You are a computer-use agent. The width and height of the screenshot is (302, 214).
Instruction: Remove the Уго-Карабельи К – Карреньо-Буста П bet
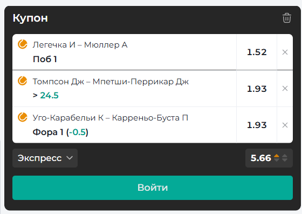(285, 125)
